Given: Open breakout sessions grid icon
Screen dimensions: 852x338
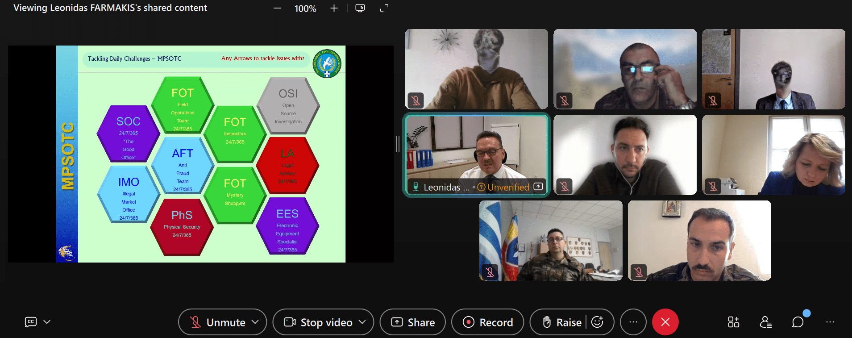Looking at the screenshot, I should (x=734, y=322).
